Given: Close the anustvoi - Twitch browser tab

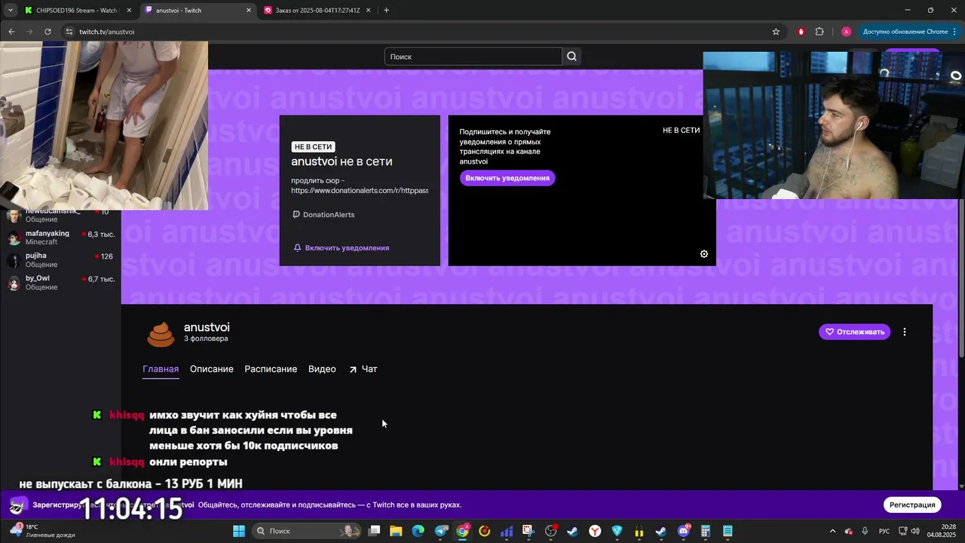Looking at the screenshot, I should 249,11.
